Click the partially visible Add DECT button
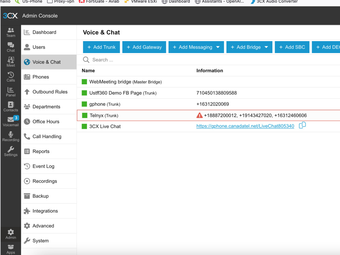This screenshot has width=340, height=255. pyautogui.click(x=326, y=47)
